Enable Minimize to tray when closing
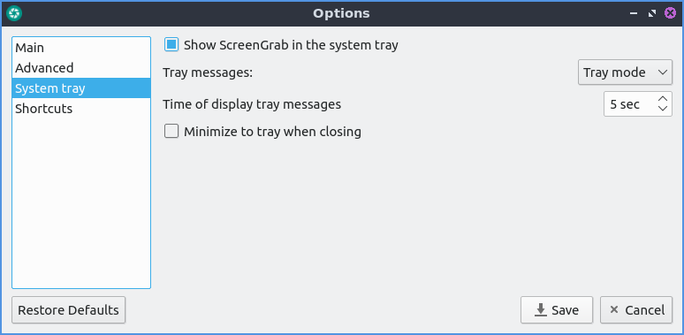This screenshot has width=684, height=335. click(x=171, y=131)
